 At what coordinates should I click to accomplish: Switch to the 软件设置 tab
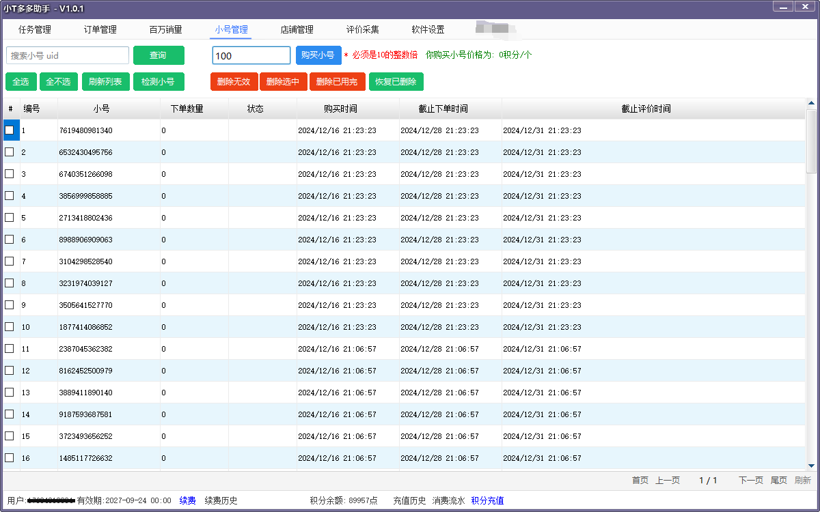[428, 29]
